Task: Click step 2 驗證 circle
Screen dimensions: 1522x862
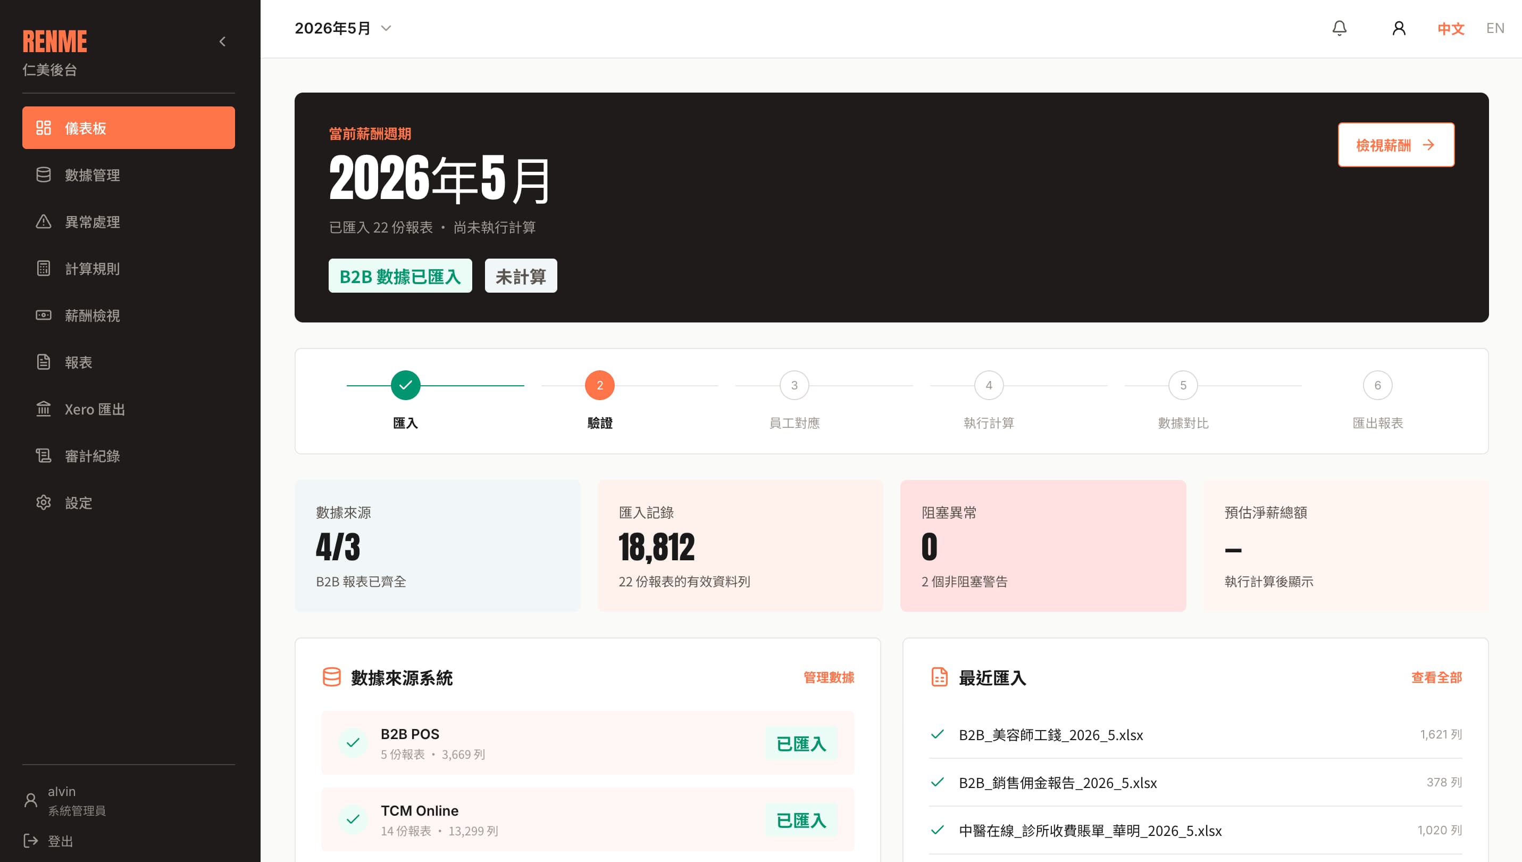Action: 599,385
